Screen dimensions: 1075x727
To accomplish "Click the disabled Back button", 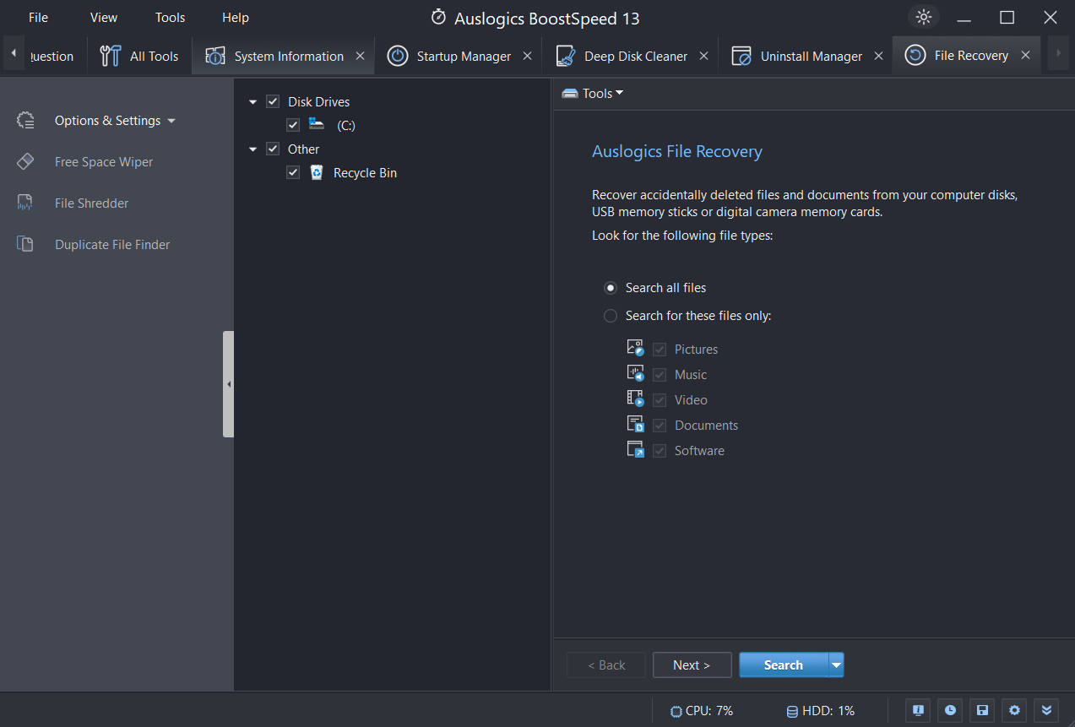I will click(606, 665).
